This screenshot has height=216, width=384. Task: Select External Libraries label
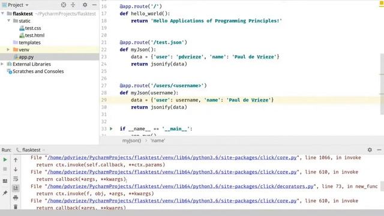[x=32, y=64]
